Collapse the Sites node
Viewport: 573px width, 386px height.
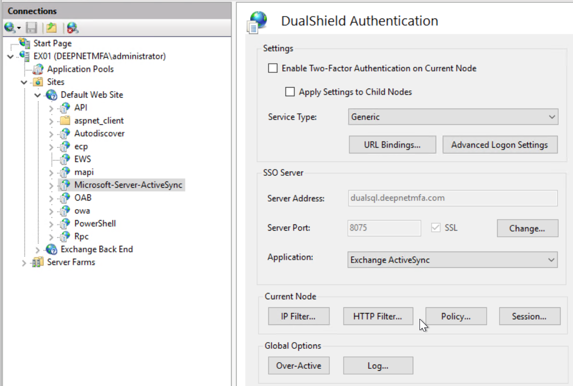[x=24, y=82]
